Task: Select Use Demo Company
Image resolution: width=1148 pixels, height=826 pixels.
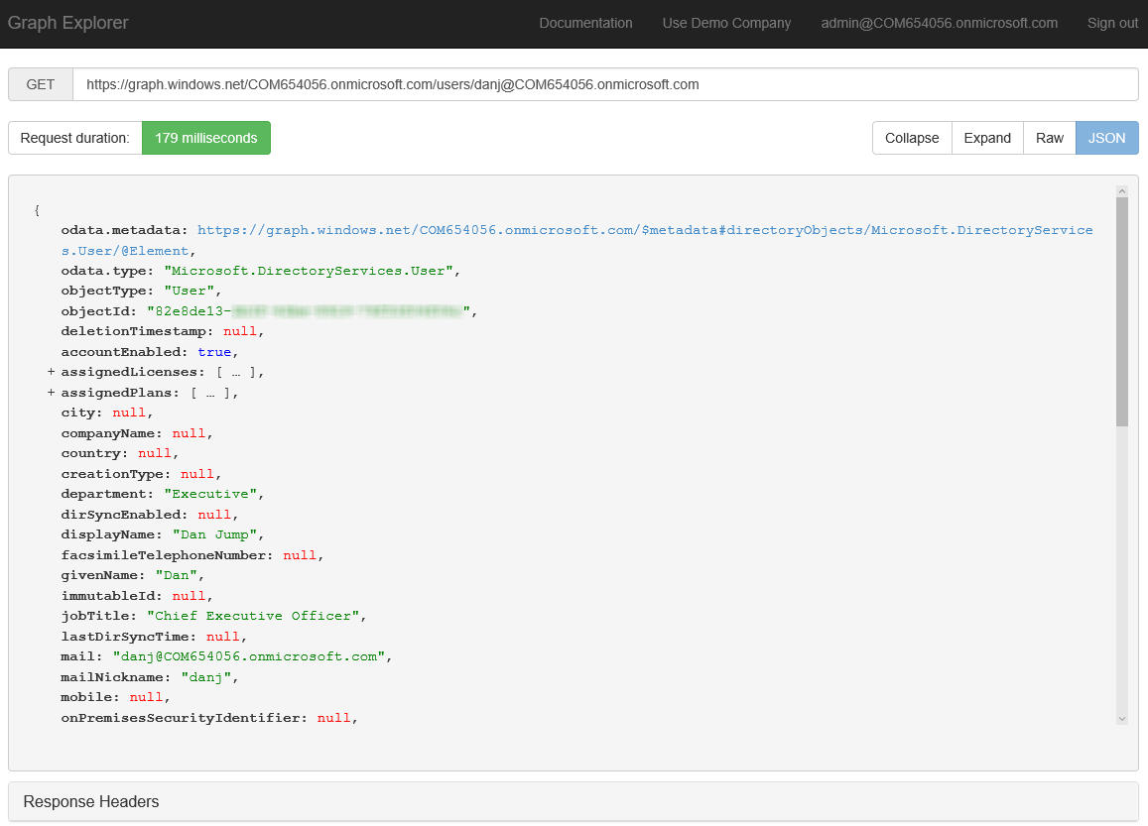Action: pyautogui.click(x=726, y=23)
